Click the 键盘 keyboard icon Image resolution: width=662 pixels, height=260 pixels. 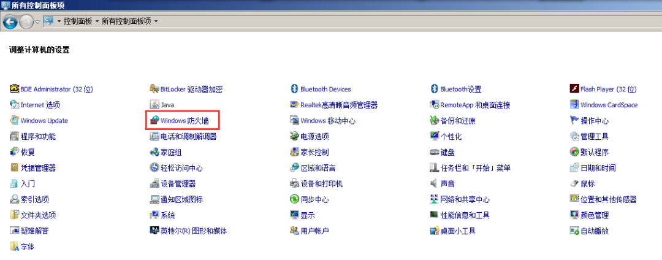(435, 152)
